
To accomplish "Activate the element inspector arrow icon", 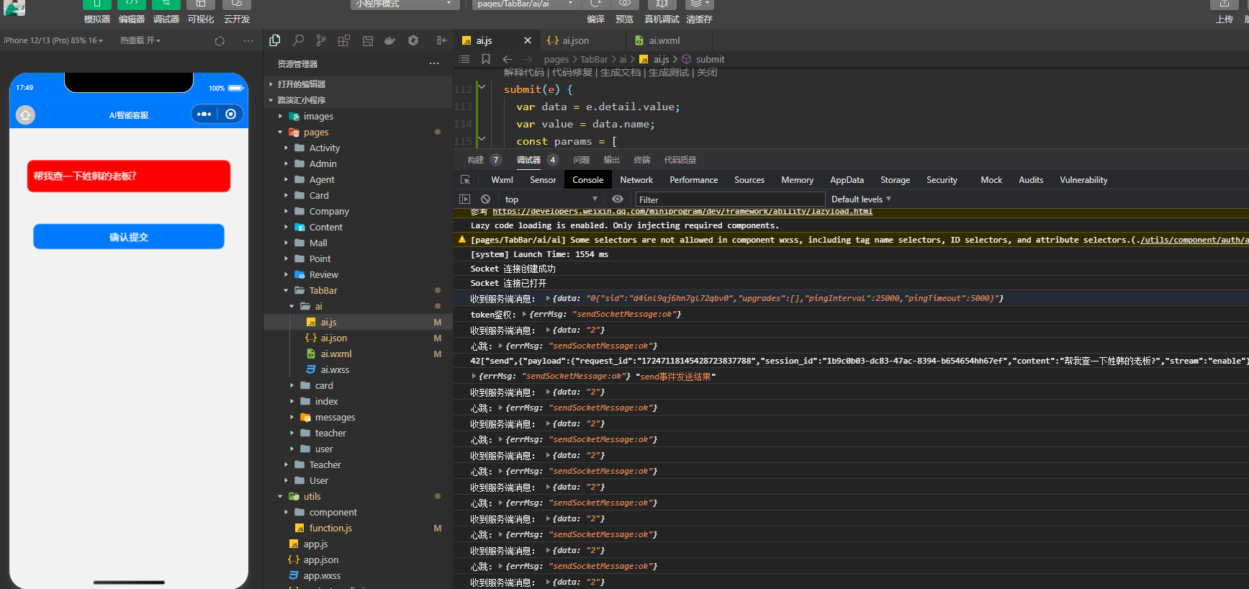I will (x=466, y=180).
